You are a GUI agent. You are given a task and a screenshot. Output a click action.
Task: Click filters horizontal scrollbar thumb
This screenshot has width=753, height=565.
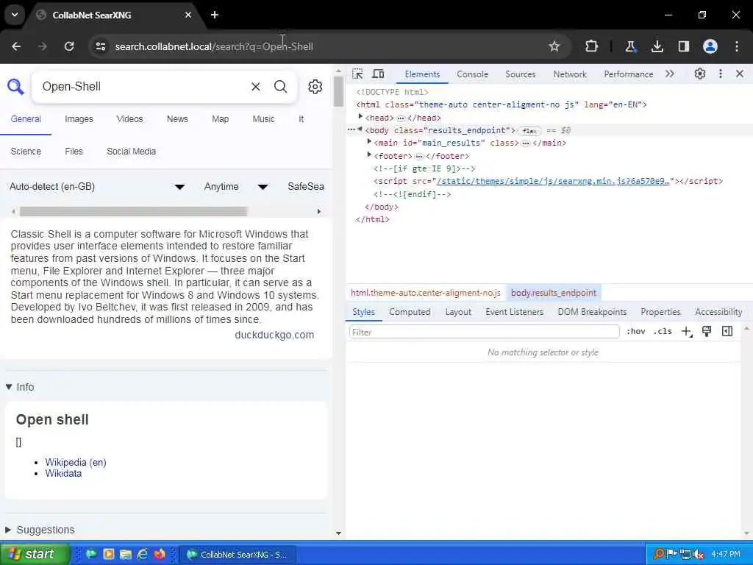point(133,211)
